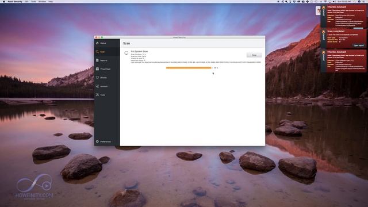Open Status label in the sidebar
This screenshot has width=368, height=207.
click(x=103, y=43)
